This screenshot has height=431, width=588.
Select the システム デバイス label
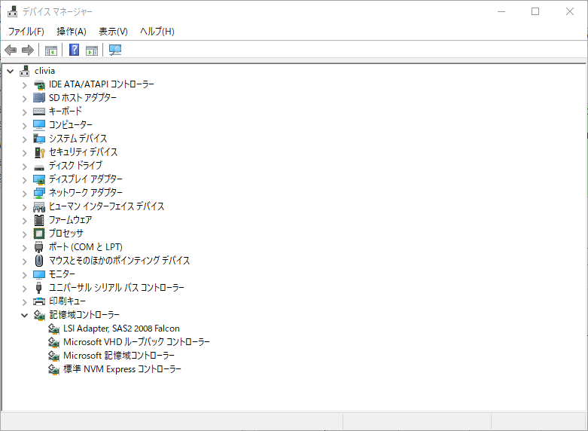[x=78, y=139]
